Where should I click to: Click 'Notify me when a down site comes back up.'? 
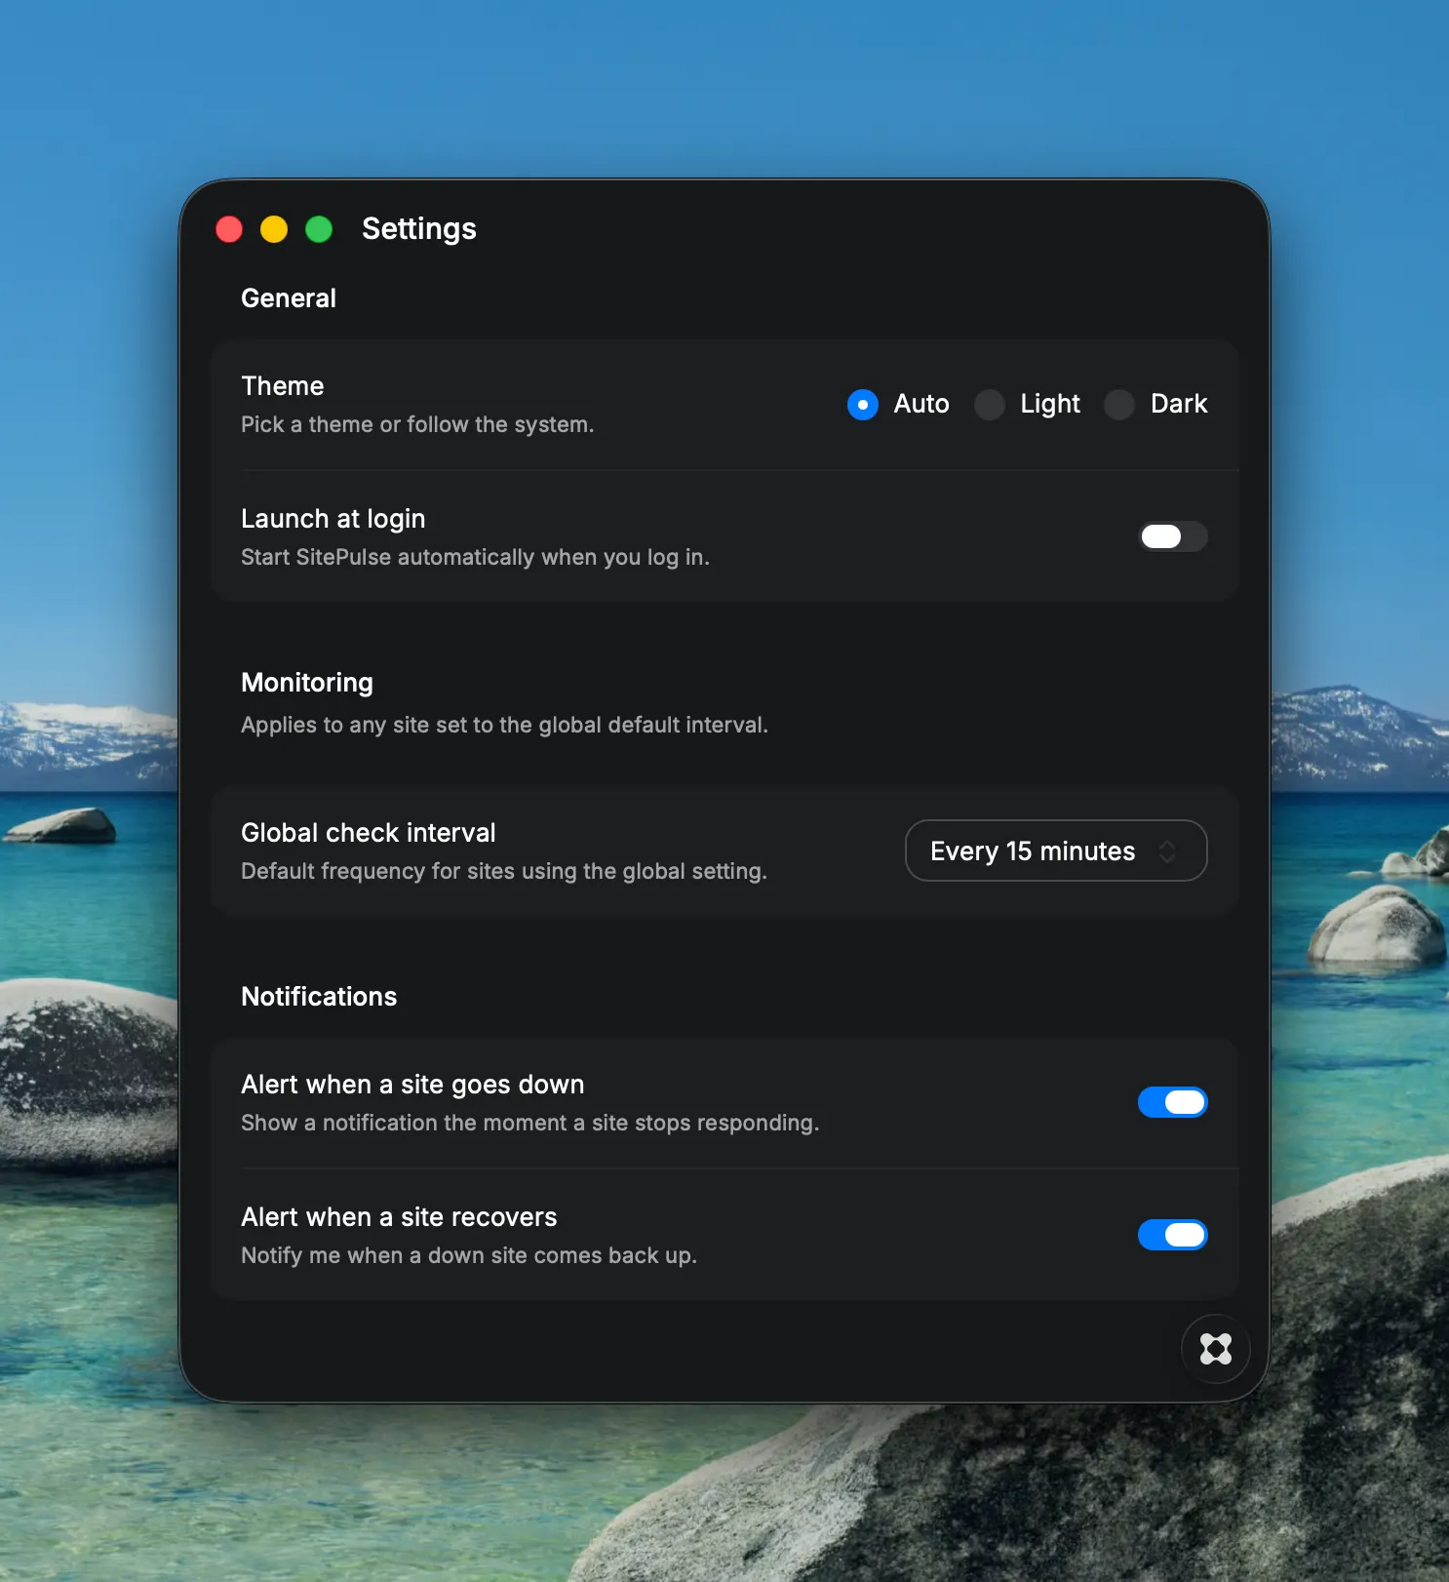469,1255
